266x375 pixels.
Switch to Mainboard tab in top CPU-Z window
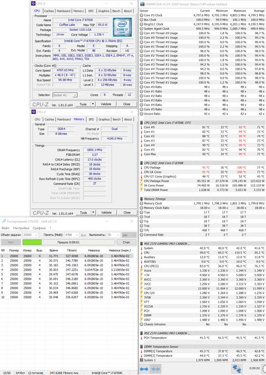(63, 11)
